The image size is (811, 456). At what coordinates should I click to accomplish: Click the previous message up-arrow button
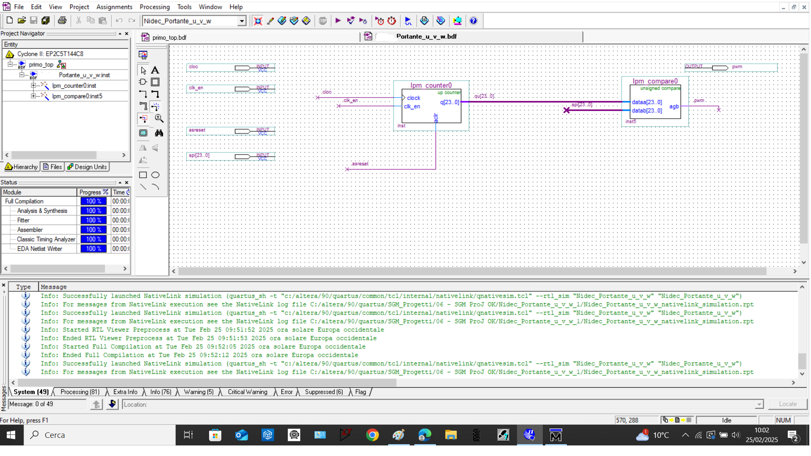coord(96,404)
